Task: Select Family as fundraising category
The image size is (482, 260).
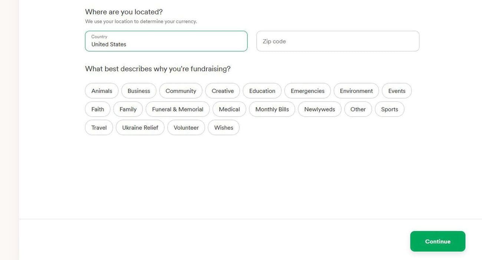Action: coord(128,109)
